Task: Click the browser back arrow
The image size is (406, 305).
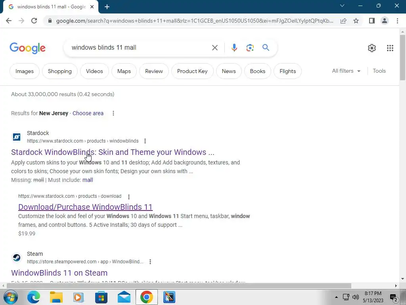Action: (9, 21)
